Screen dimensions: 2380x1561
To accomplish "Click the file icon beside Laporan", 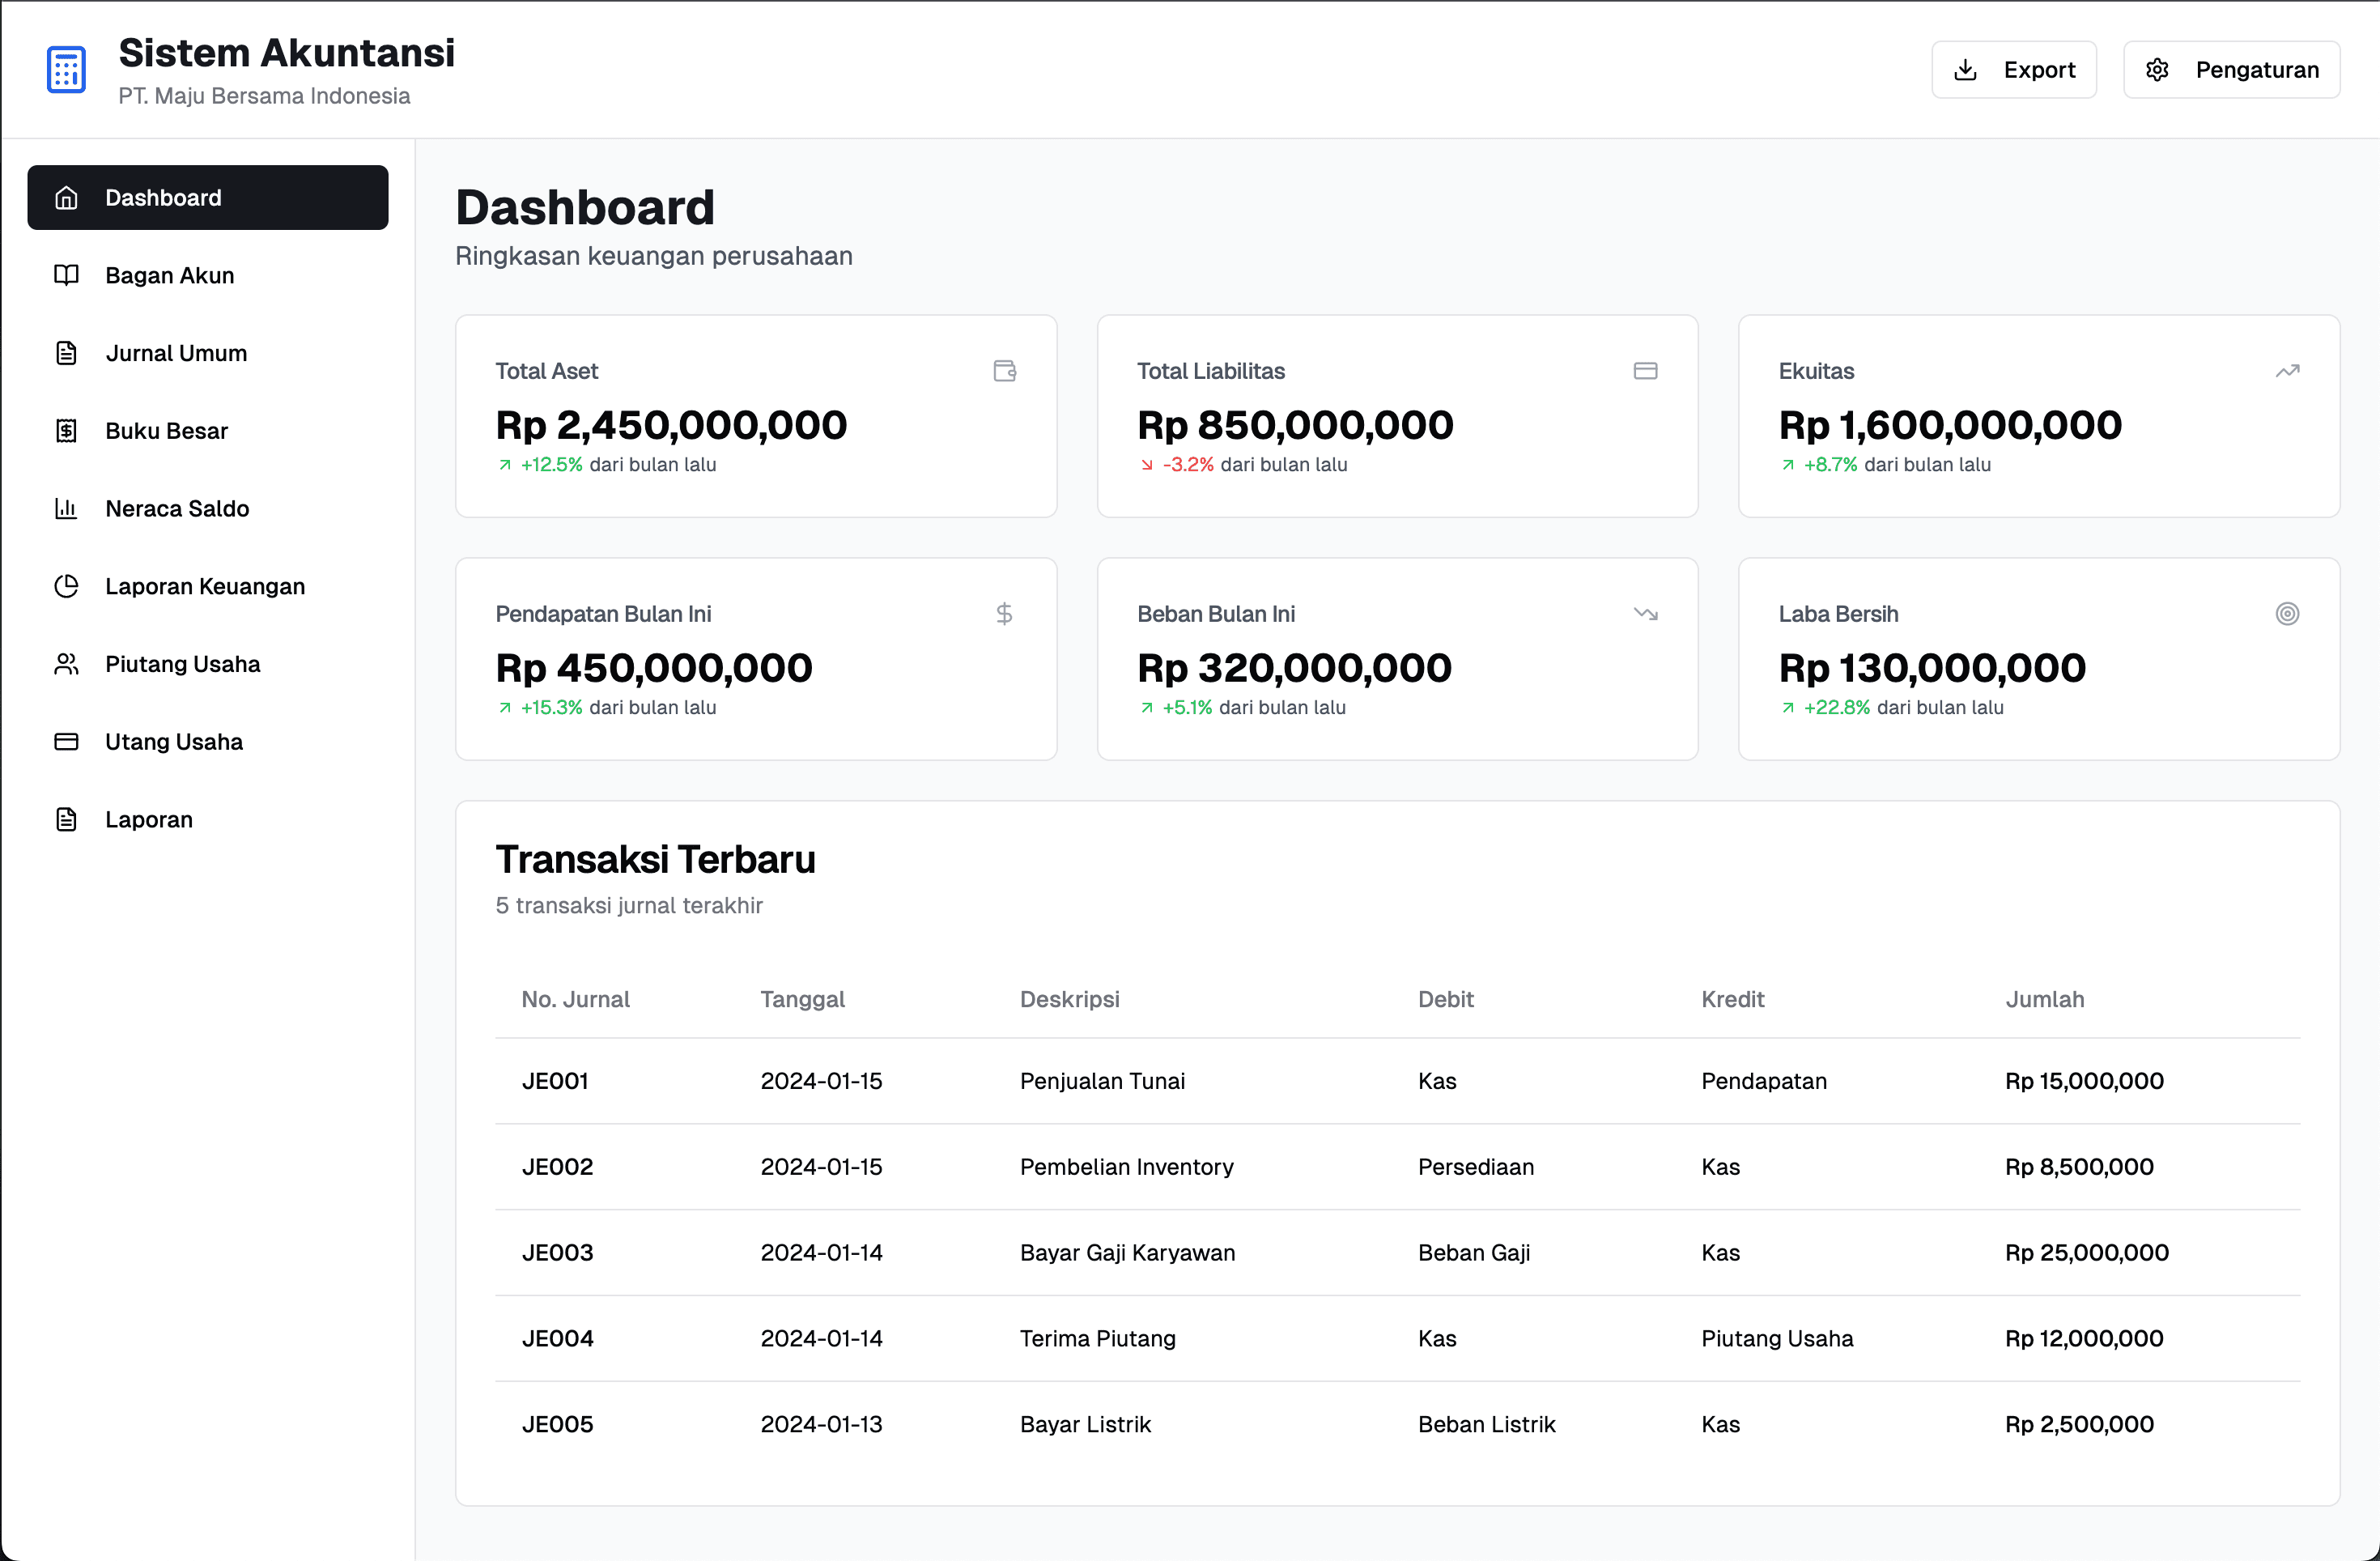I will tap(66, 819).
